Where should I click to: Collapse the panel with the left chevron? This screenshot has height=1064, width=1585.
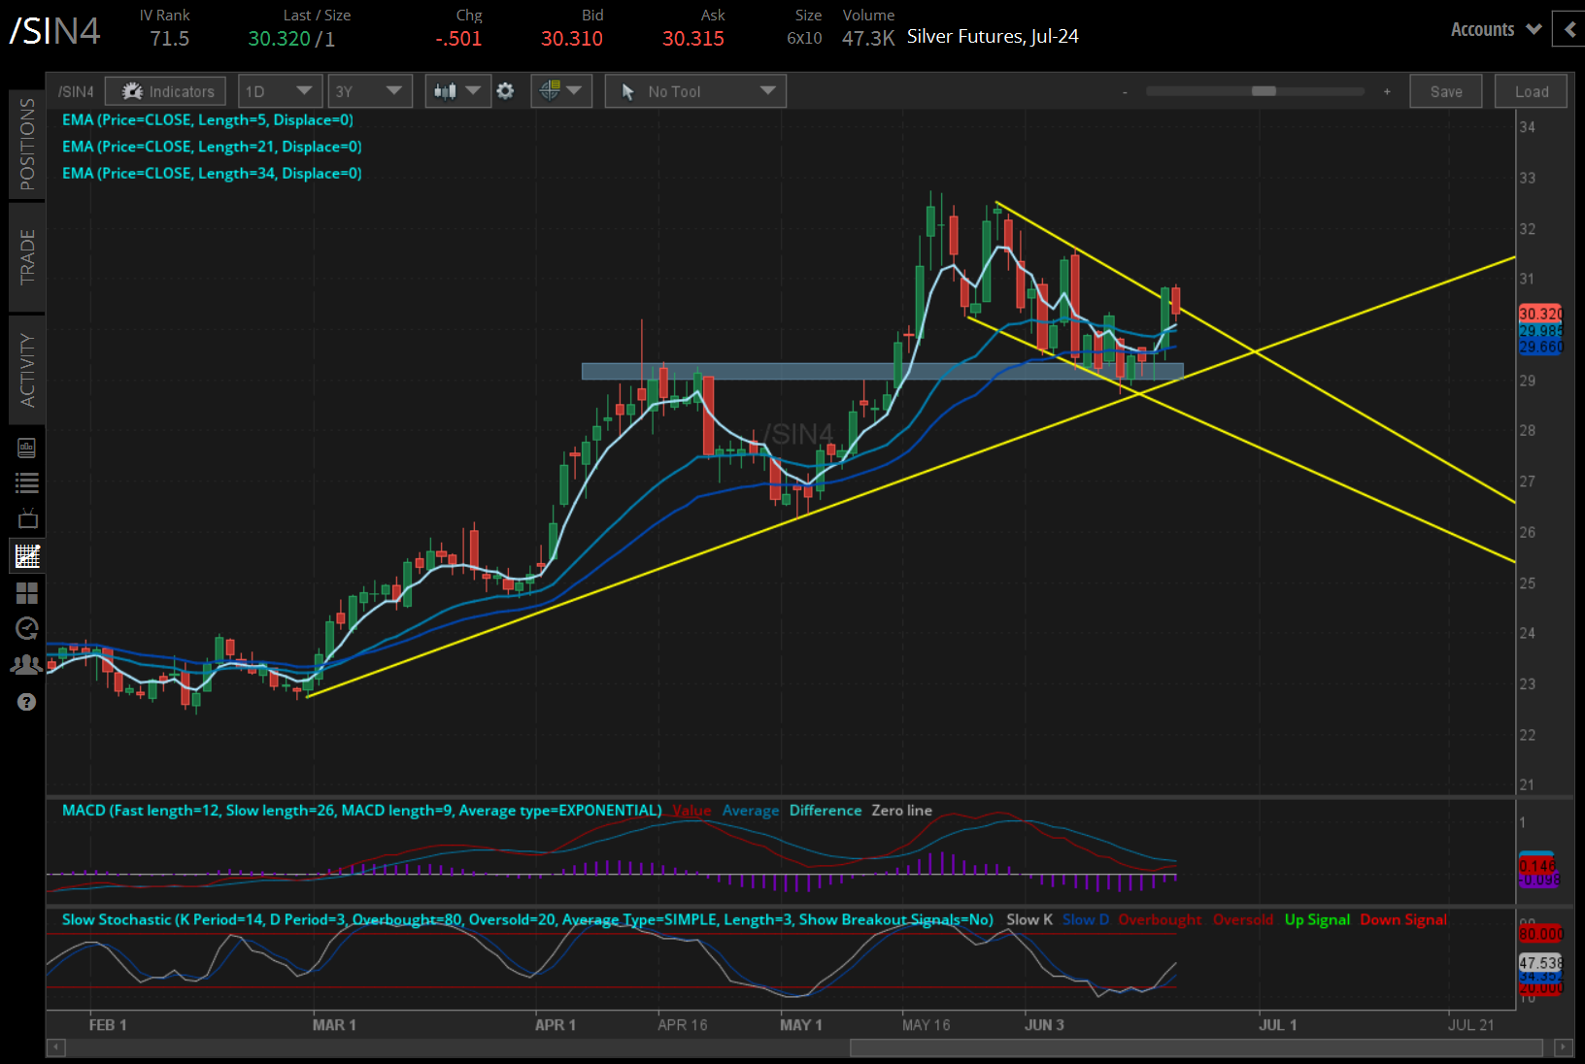click(1569, 29)
